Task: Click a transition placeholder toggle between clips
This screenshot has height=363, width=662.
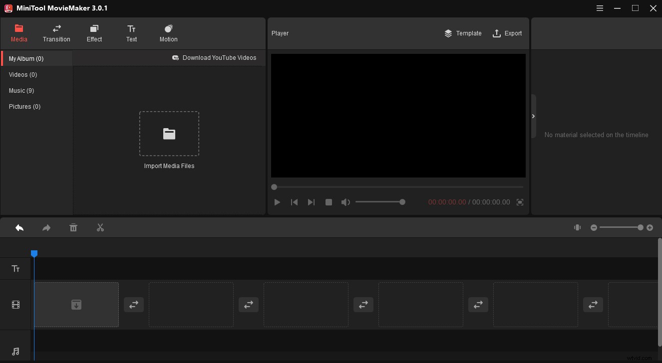Action: [x=134, y=304]
